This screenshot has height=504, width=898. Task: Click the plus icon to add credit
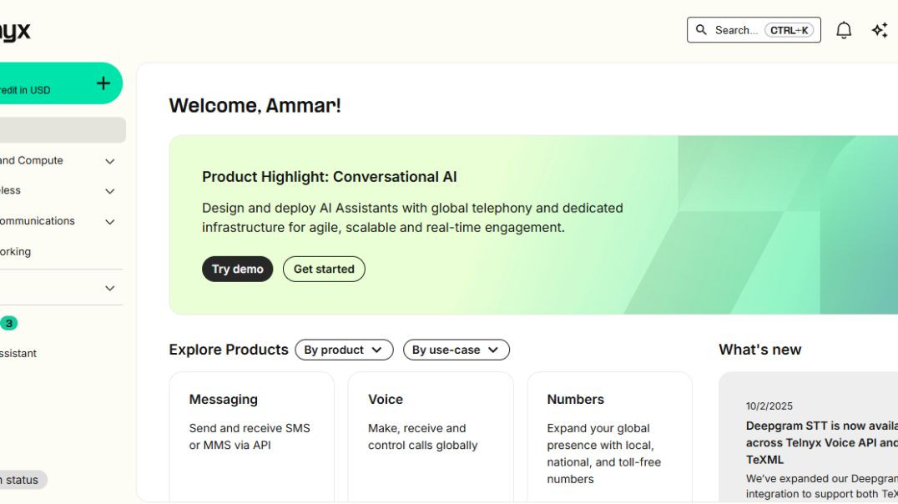tap(103, 83)
